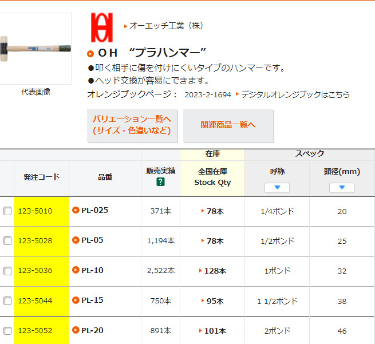The width and height of the screenshot is (375, 344).
Task: Click sales figure 891本
Action: click(161, 331)
